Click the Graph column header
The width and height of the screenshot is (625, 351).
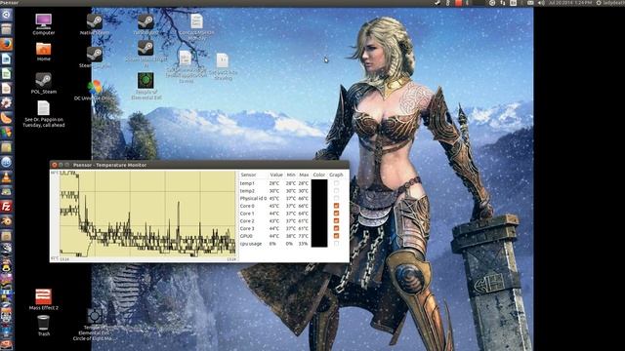336,175
